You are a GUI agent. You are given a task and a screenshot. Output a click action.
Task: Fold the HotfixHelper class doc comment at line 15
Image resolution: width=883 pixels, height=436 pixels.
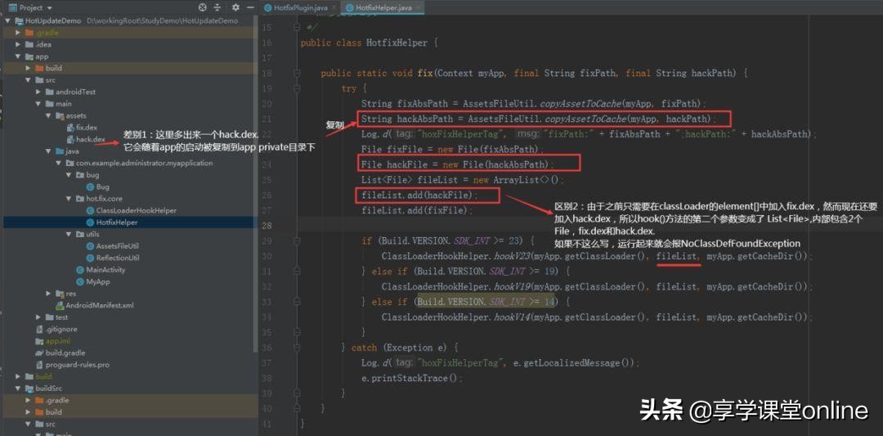296,28
